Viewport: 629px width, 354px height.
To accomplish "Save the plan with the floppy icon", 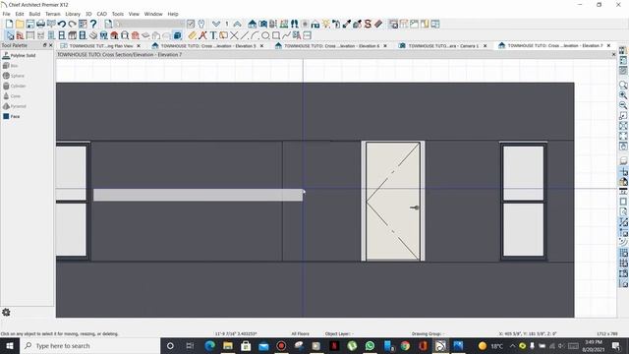I will point(30,24).
